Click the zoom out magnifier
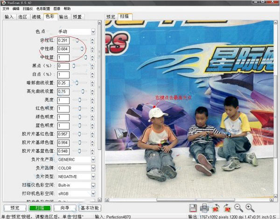 [238, 208]
